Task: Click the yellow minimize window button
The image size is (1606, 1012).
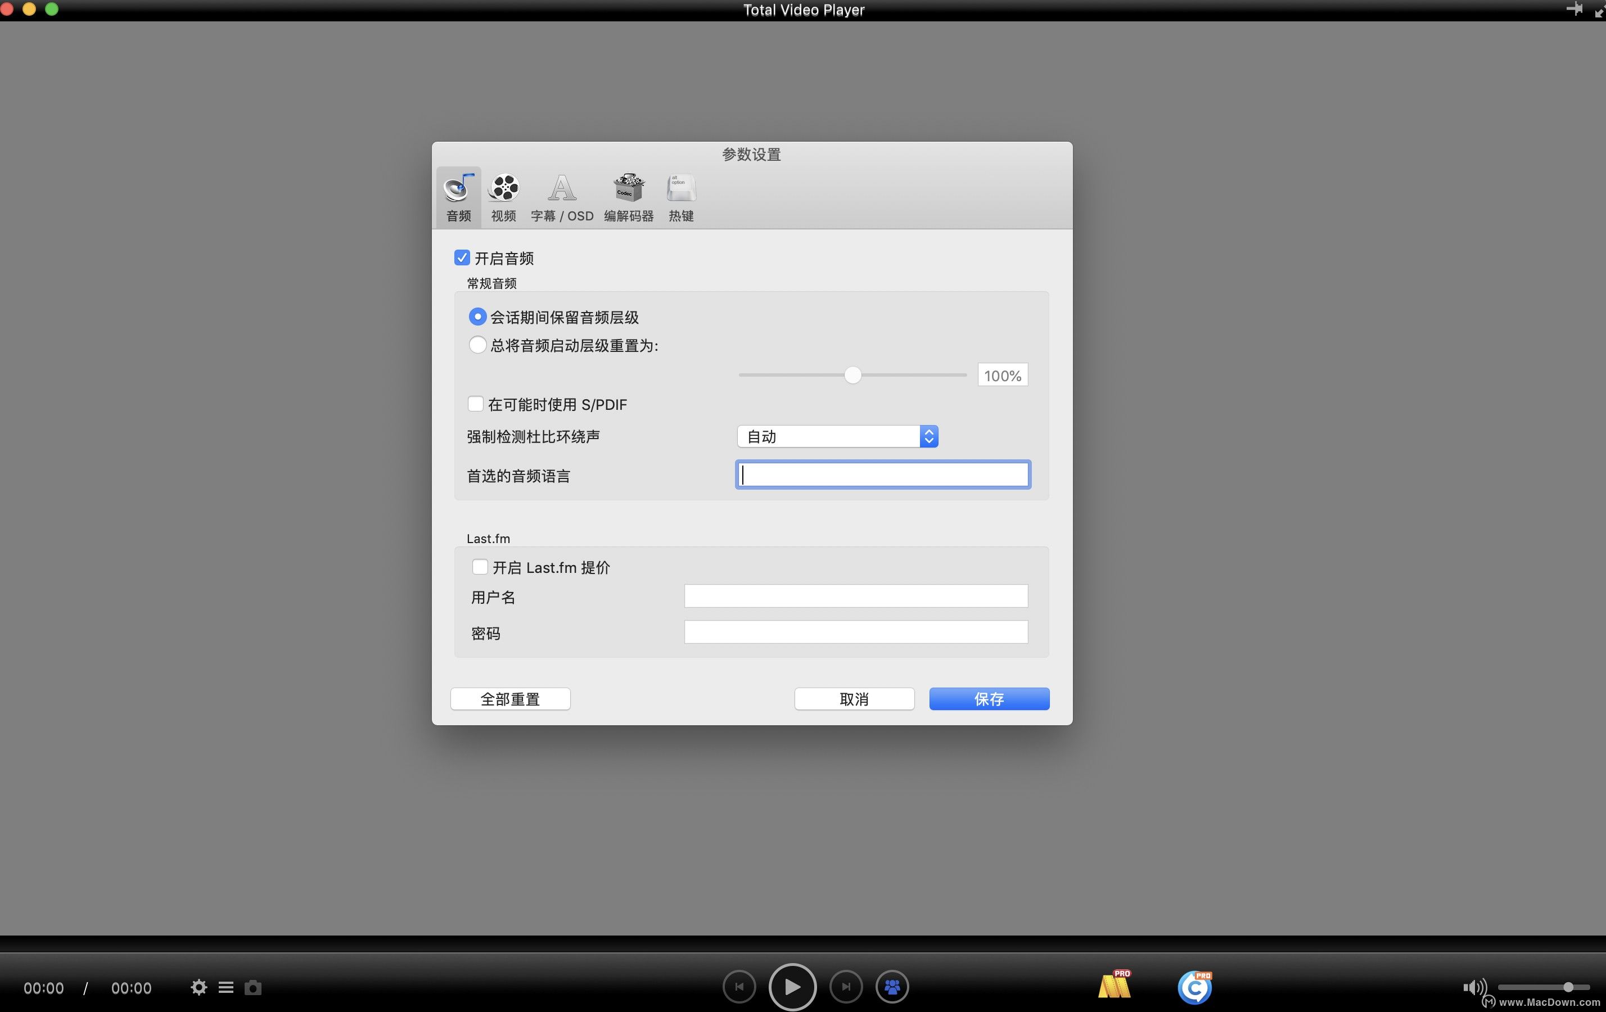Action: click(x=29, y=8)
